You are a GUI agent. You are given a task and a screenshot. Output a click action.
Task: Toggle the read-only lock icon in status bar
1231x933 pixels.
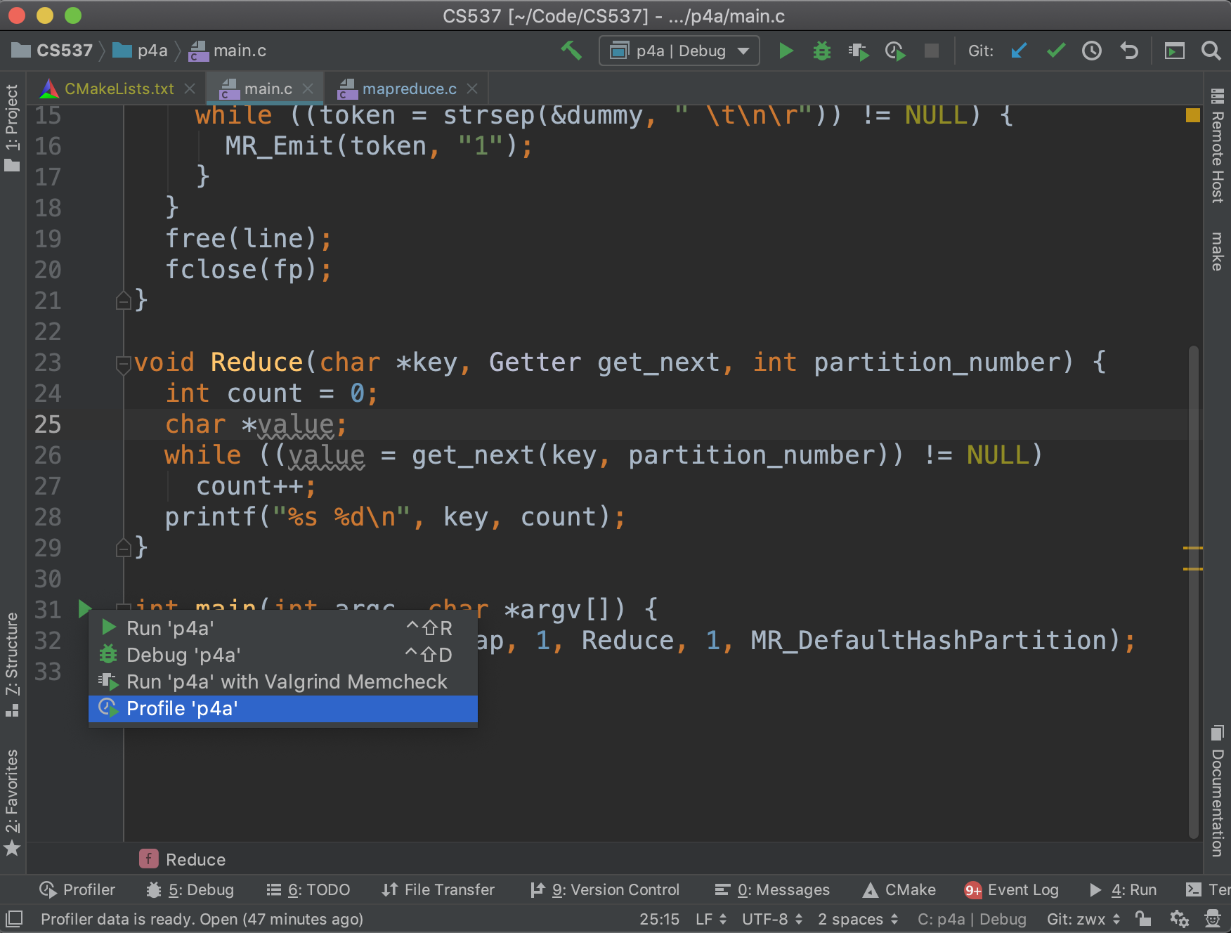1143,919
